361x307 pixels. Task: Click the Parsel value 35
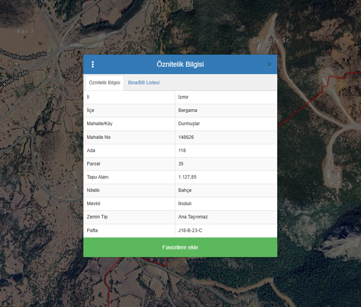coord(181,164)
